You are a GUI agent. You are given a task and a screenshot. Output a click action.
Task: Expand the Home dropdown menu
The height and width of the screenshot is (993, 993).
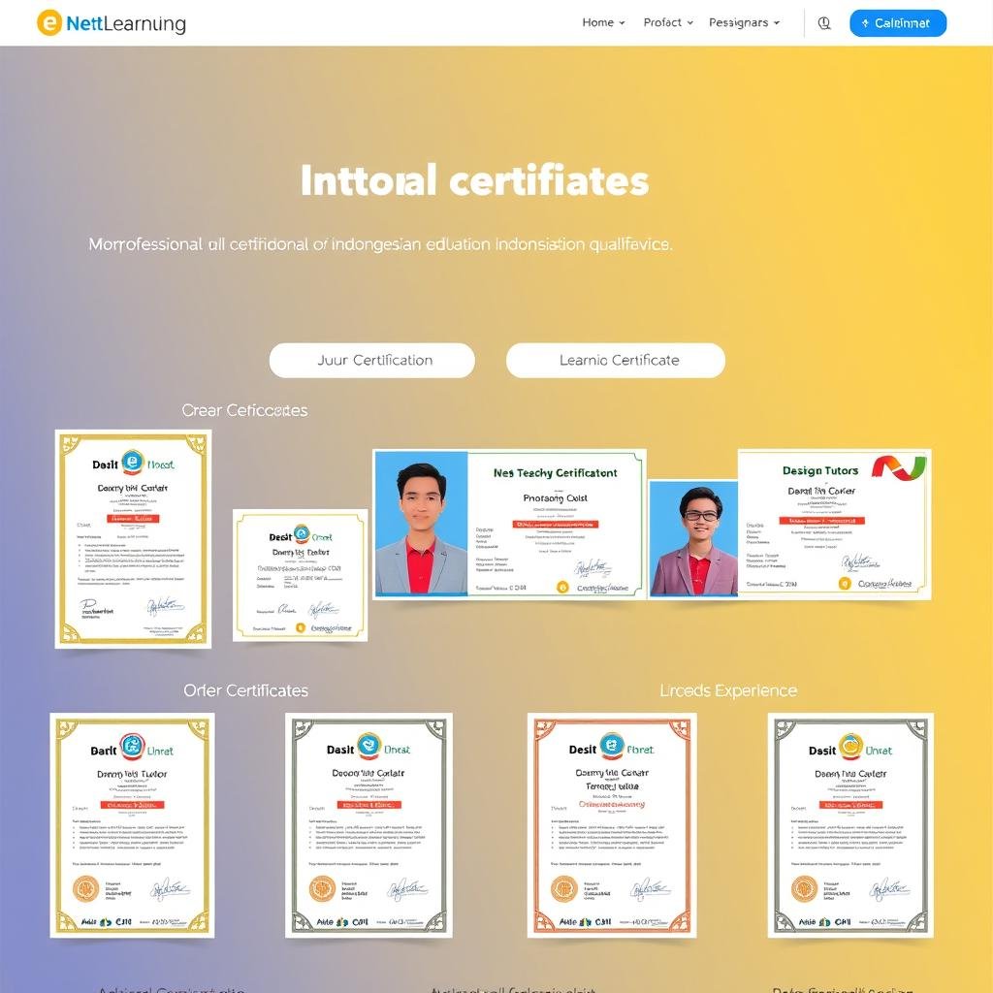(x=603, y=23)
